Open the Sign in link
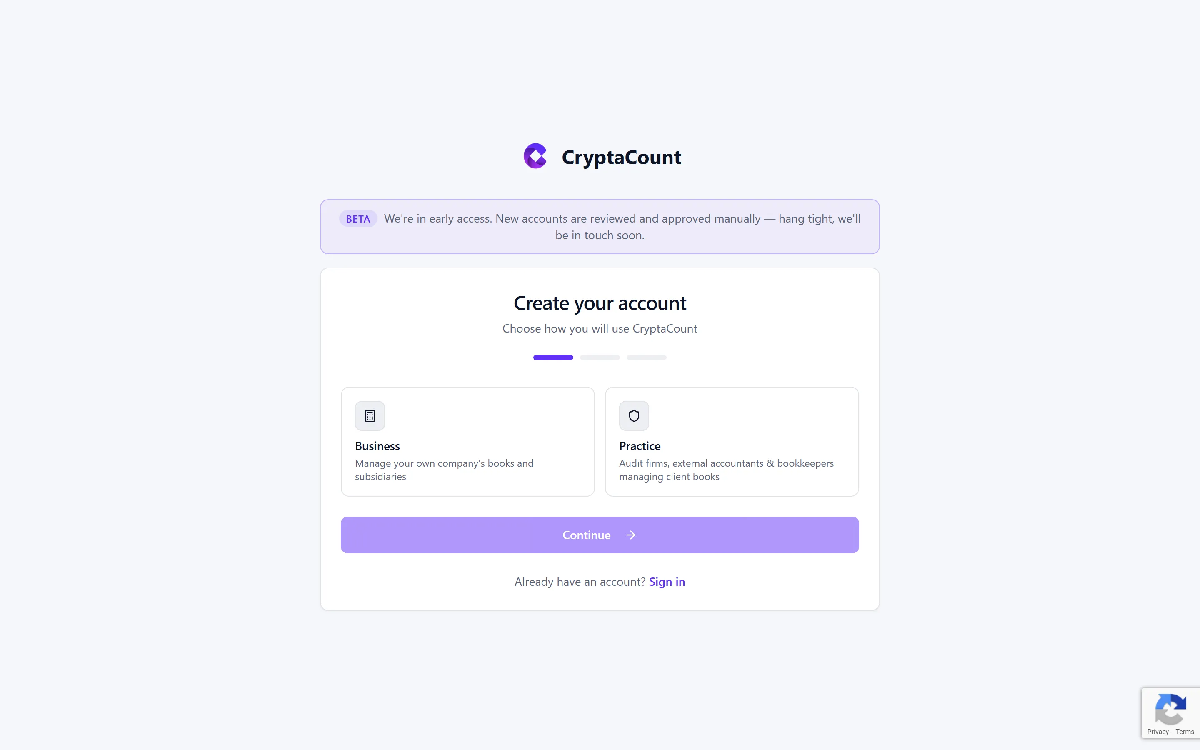This screenshot has width=1200, height=750. pyautogui.click(x=666, y=581)
